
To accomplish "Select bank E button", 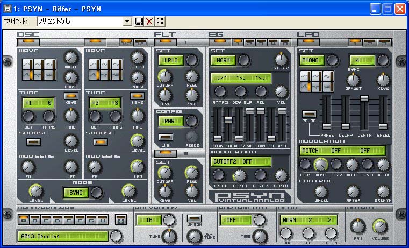I will point(69,219).
